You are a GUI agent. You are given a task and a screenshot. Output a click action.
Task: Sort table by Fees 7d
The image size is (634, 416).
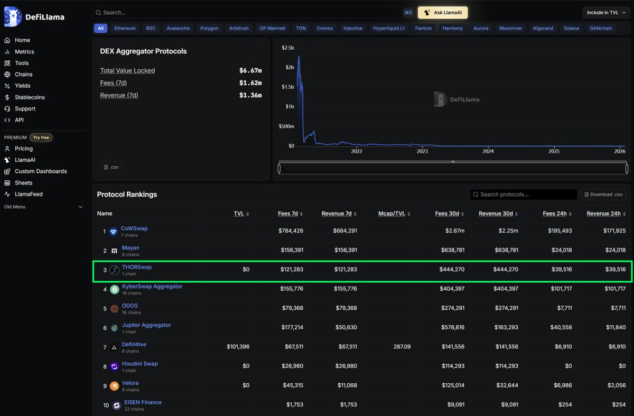click(291, 214)
